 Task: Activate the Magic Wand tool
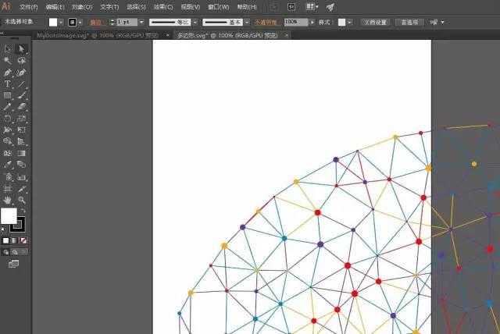pos(8,60)
